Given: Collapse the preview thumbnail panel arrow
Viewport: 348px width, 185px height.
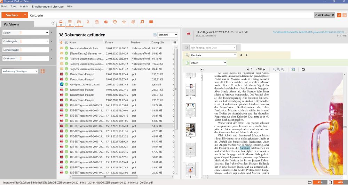Looking at the screenshot, I should pyautogui.click(x=201, y=69).
